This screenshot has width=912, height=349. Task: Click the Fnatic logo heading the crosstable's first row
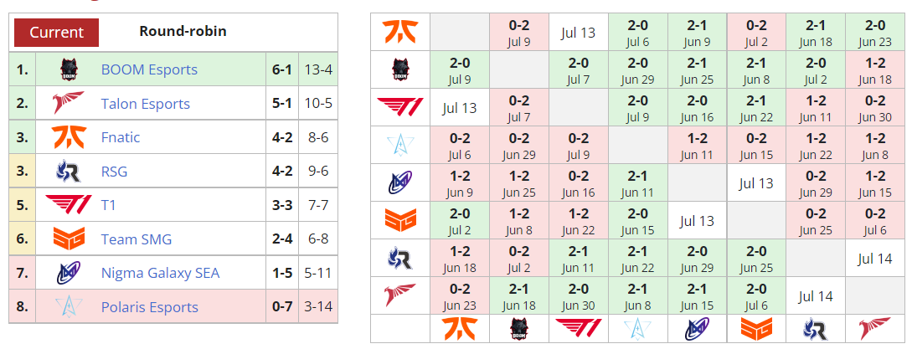point(400,32)
